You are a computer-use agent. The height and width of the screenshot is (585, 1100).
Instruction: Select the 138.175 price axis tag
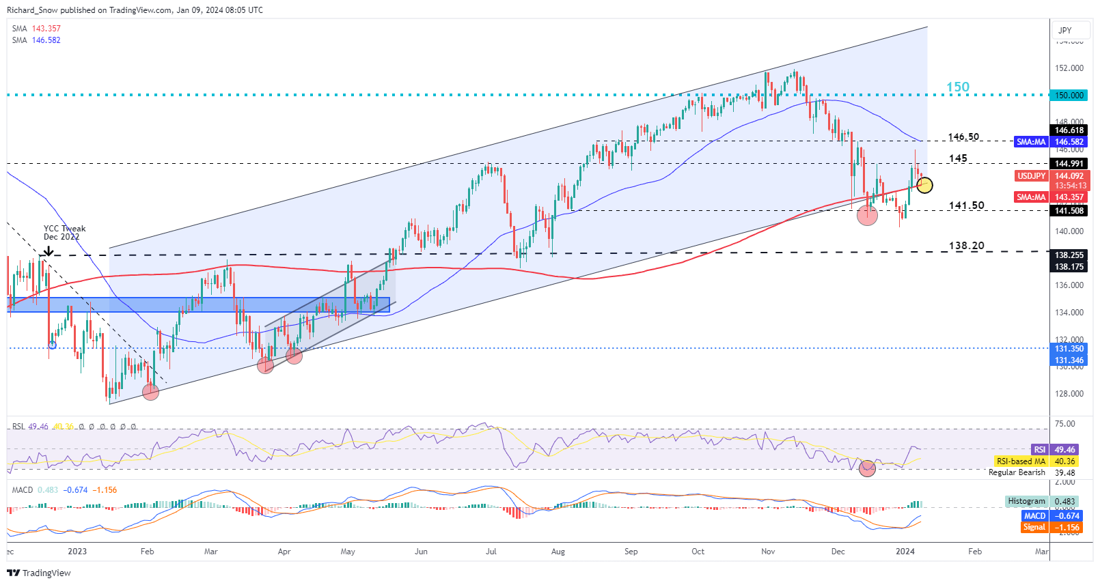(1069, 267)
